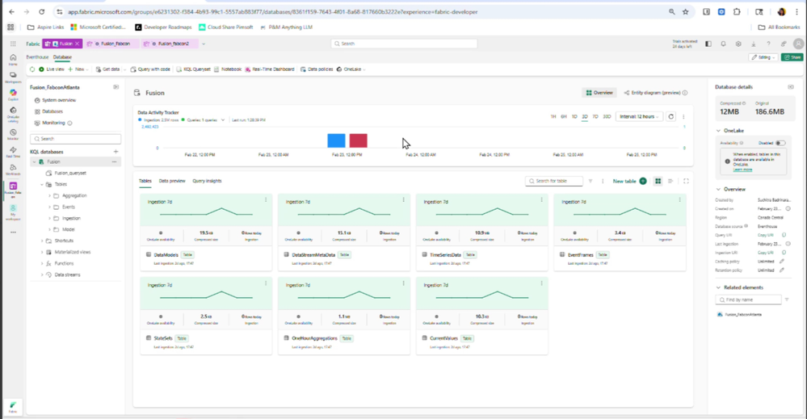This screenshot has width=807, height=419.
Task: Click the app launcher grid icon
Action: pos(13,44)
